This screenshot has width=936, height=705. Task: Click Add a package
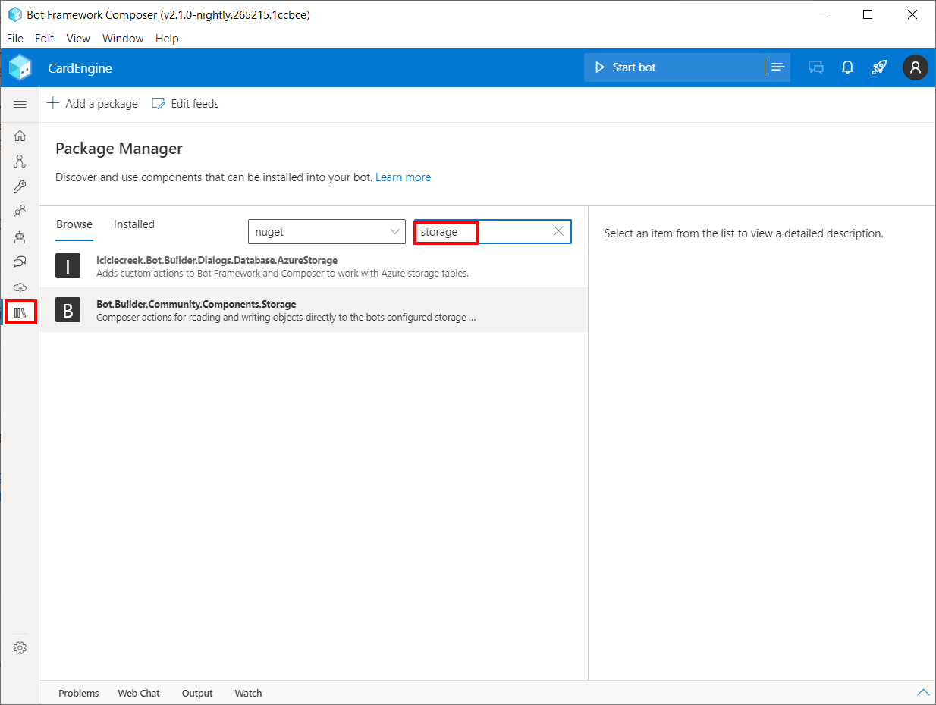coord(92,103)
